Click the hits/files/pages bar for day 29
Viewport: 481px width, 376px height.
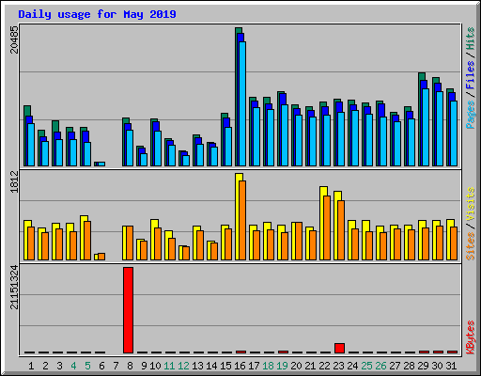click(x=424, y=119)
